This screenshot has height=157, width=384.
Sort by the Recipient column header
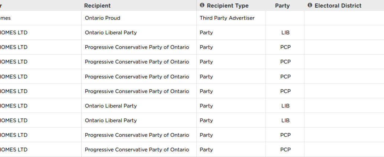[97, 6]
